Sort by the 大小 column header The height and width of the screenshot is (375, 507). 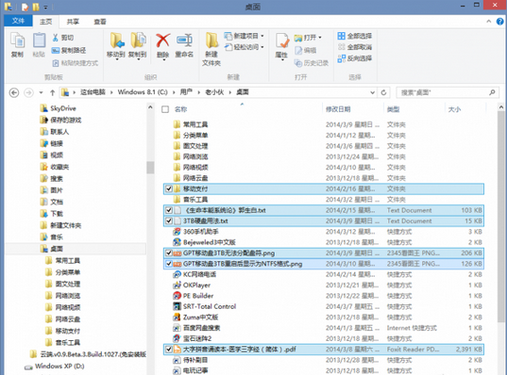pyautogui.click(x=454, y=109)
